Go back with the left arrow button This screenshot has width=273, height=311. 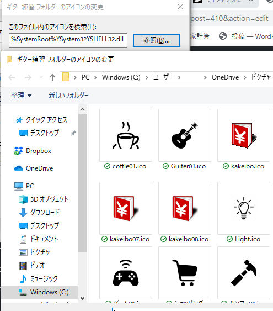click(x=12, y=77)
